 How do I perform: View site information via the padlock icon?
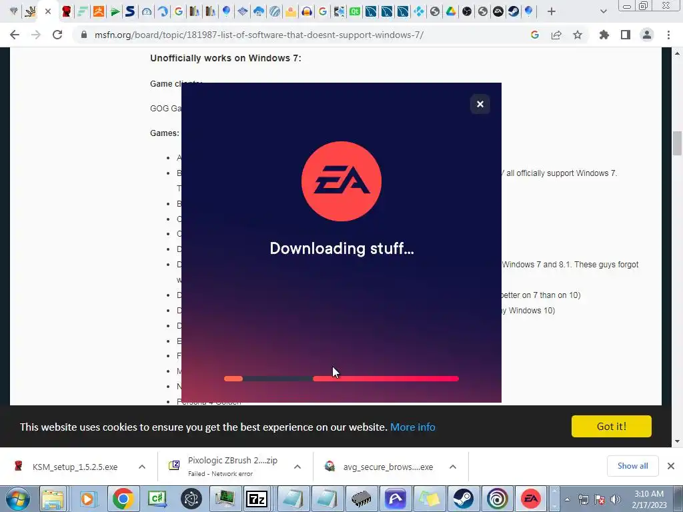(83, 35)
